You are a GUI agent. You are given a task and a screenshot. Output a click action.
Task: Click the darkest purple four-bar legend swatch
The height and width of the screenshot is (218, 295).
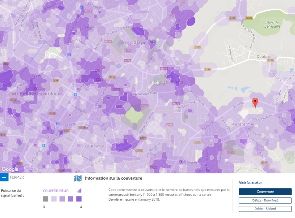pos(79,199)
